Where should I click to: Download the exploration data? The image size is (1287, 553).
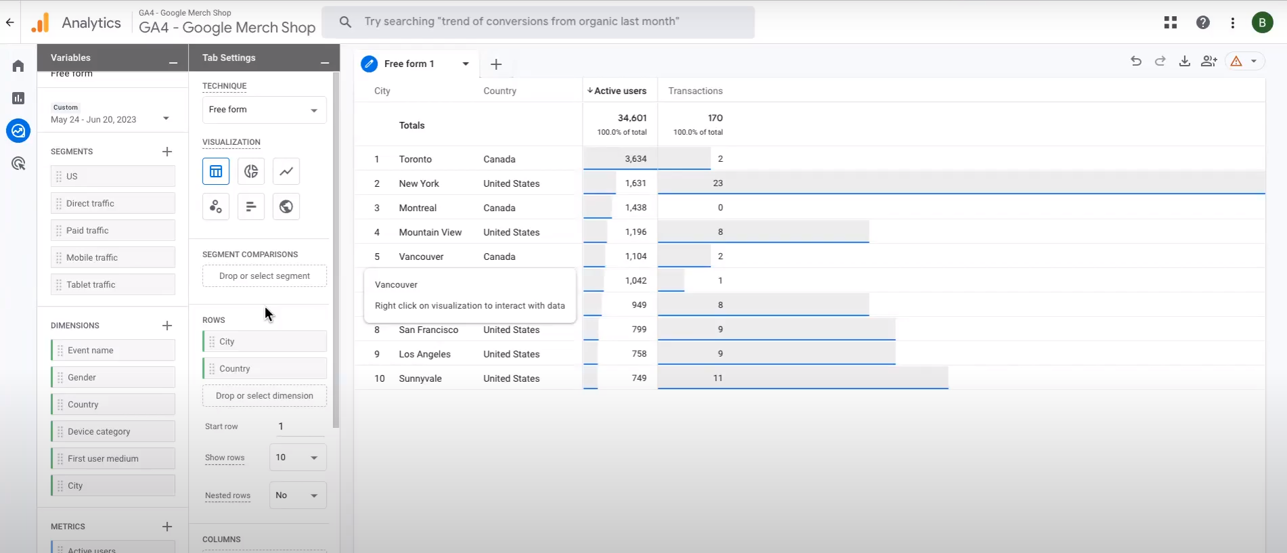1184,62
